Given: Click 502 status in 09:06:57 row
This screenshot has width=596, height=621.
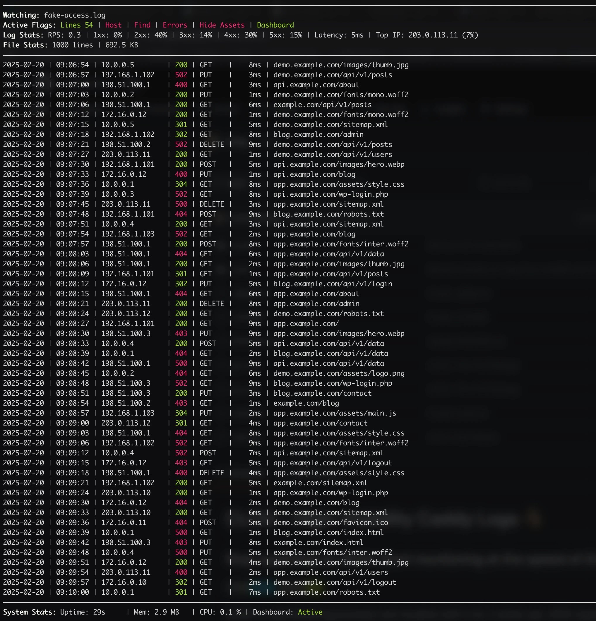Looking at the screenshot, I should click(x=181, y=75).
